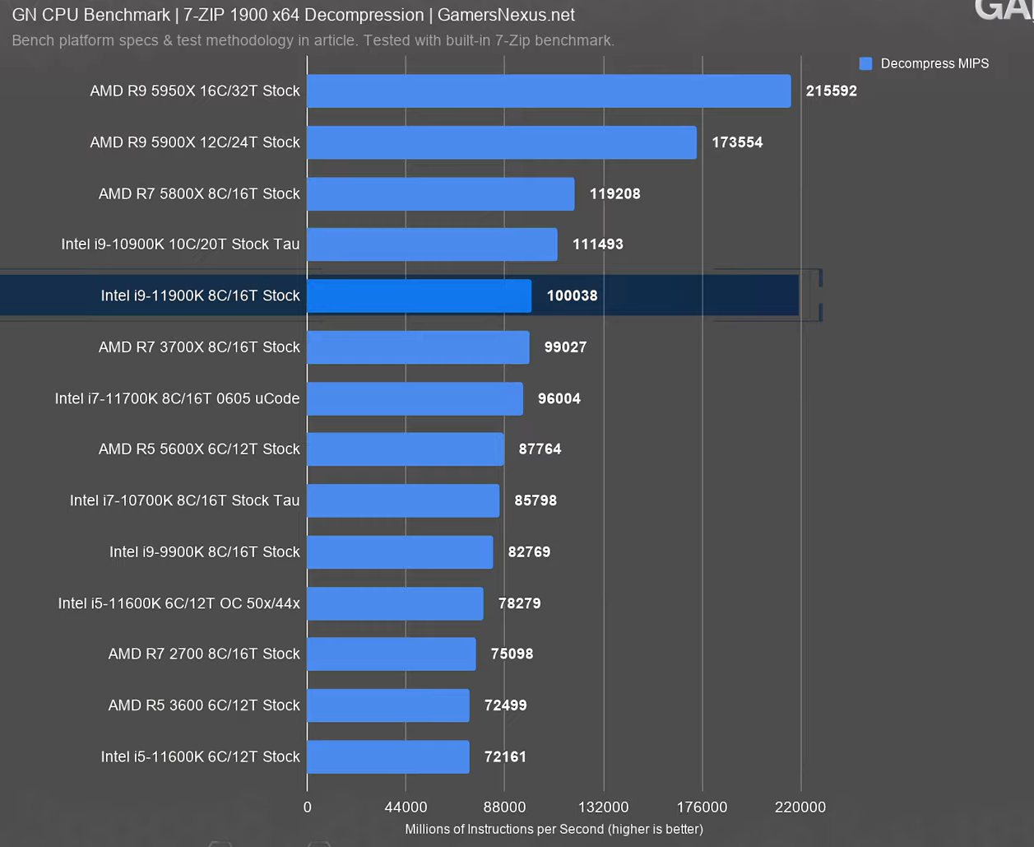Select the AMD R7 5800X bar
The image size is (1034, 847).
coord(441,193)
